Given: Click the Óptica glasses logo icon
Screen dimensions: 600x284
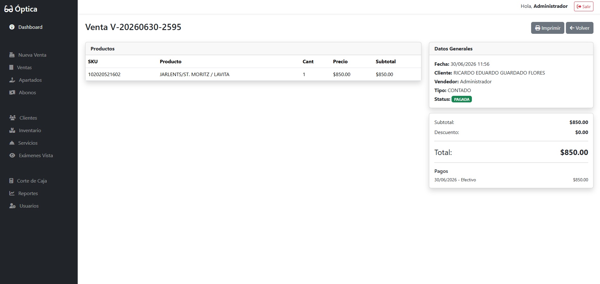Looking at the screenshot, I should tap(8, 9).
